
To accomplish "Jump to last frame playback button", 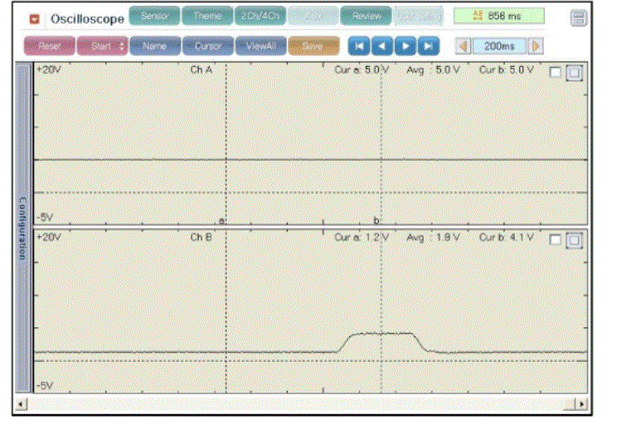I will [x=428, y=46].
